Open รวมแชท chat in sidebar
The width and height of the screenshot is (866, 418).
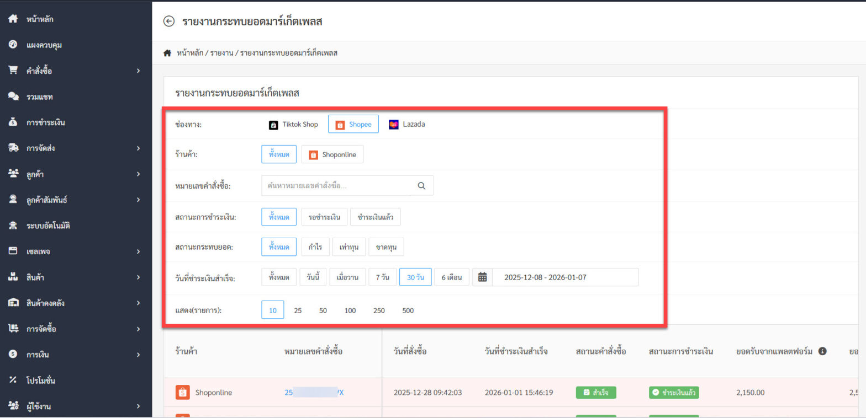coord(39,97)
